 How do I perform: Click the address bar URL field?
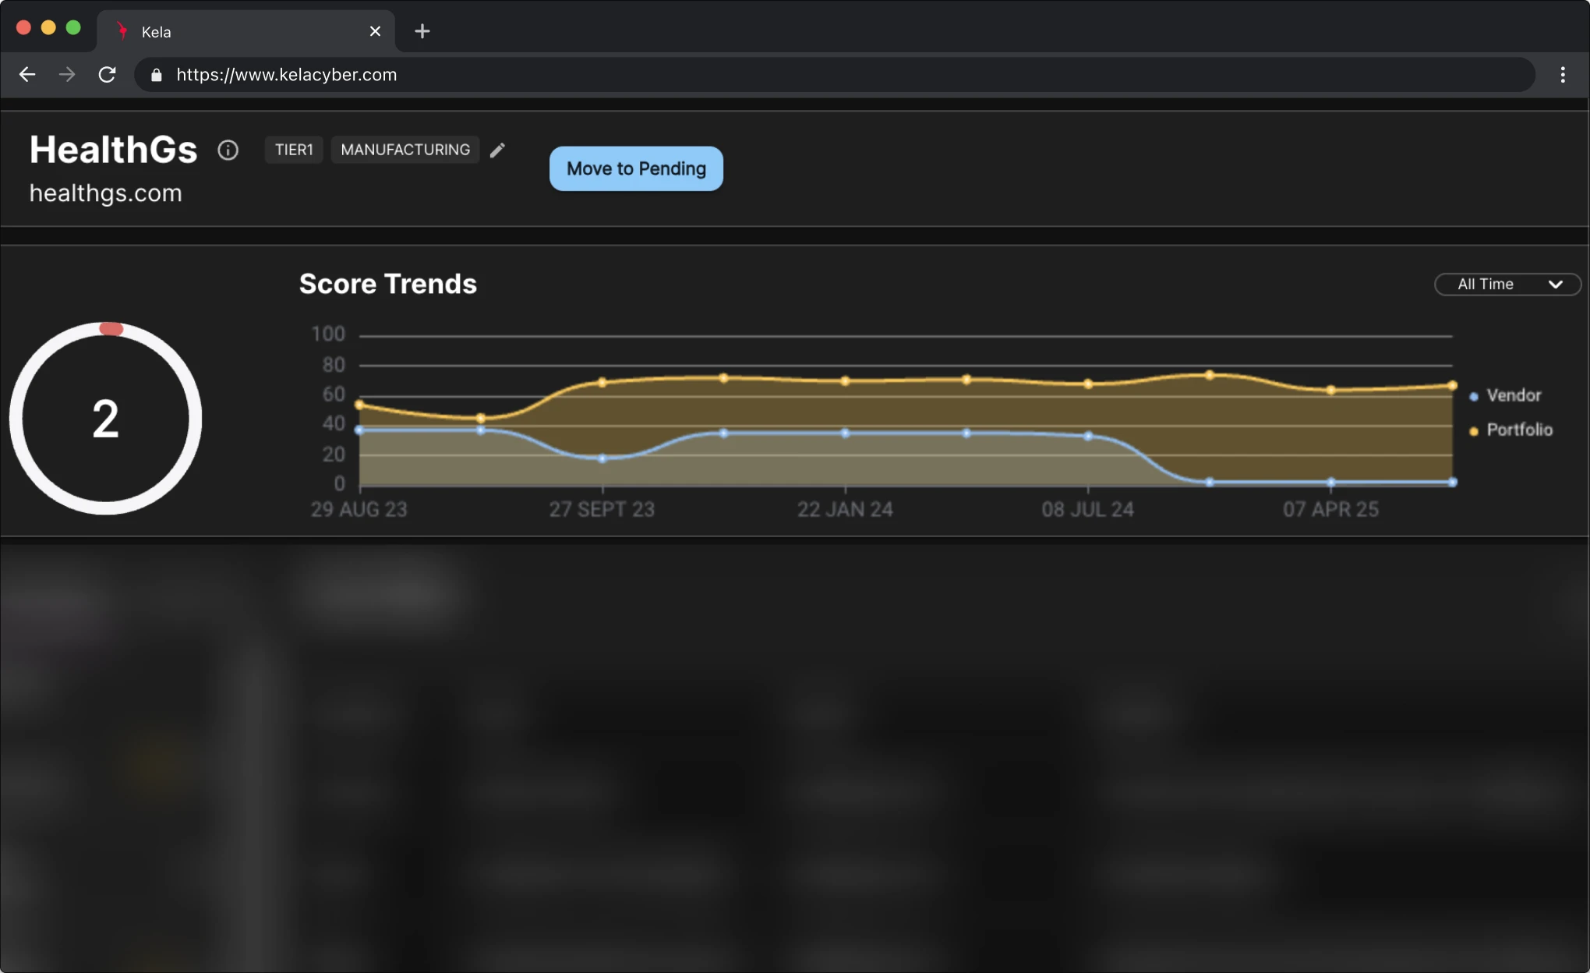point(834,75)
